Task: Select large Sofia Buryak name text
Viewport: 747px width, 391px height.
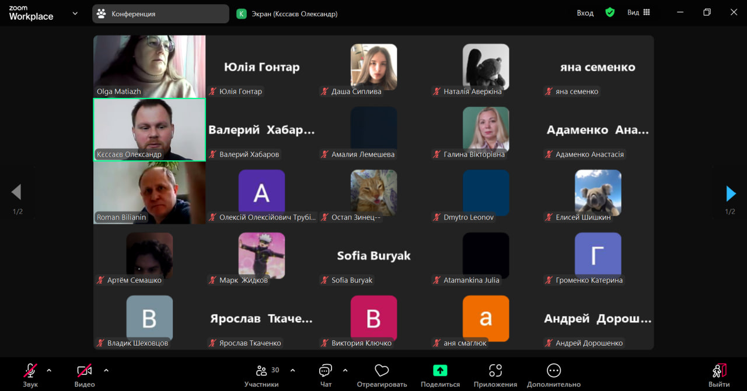Action: click(373, 256)
